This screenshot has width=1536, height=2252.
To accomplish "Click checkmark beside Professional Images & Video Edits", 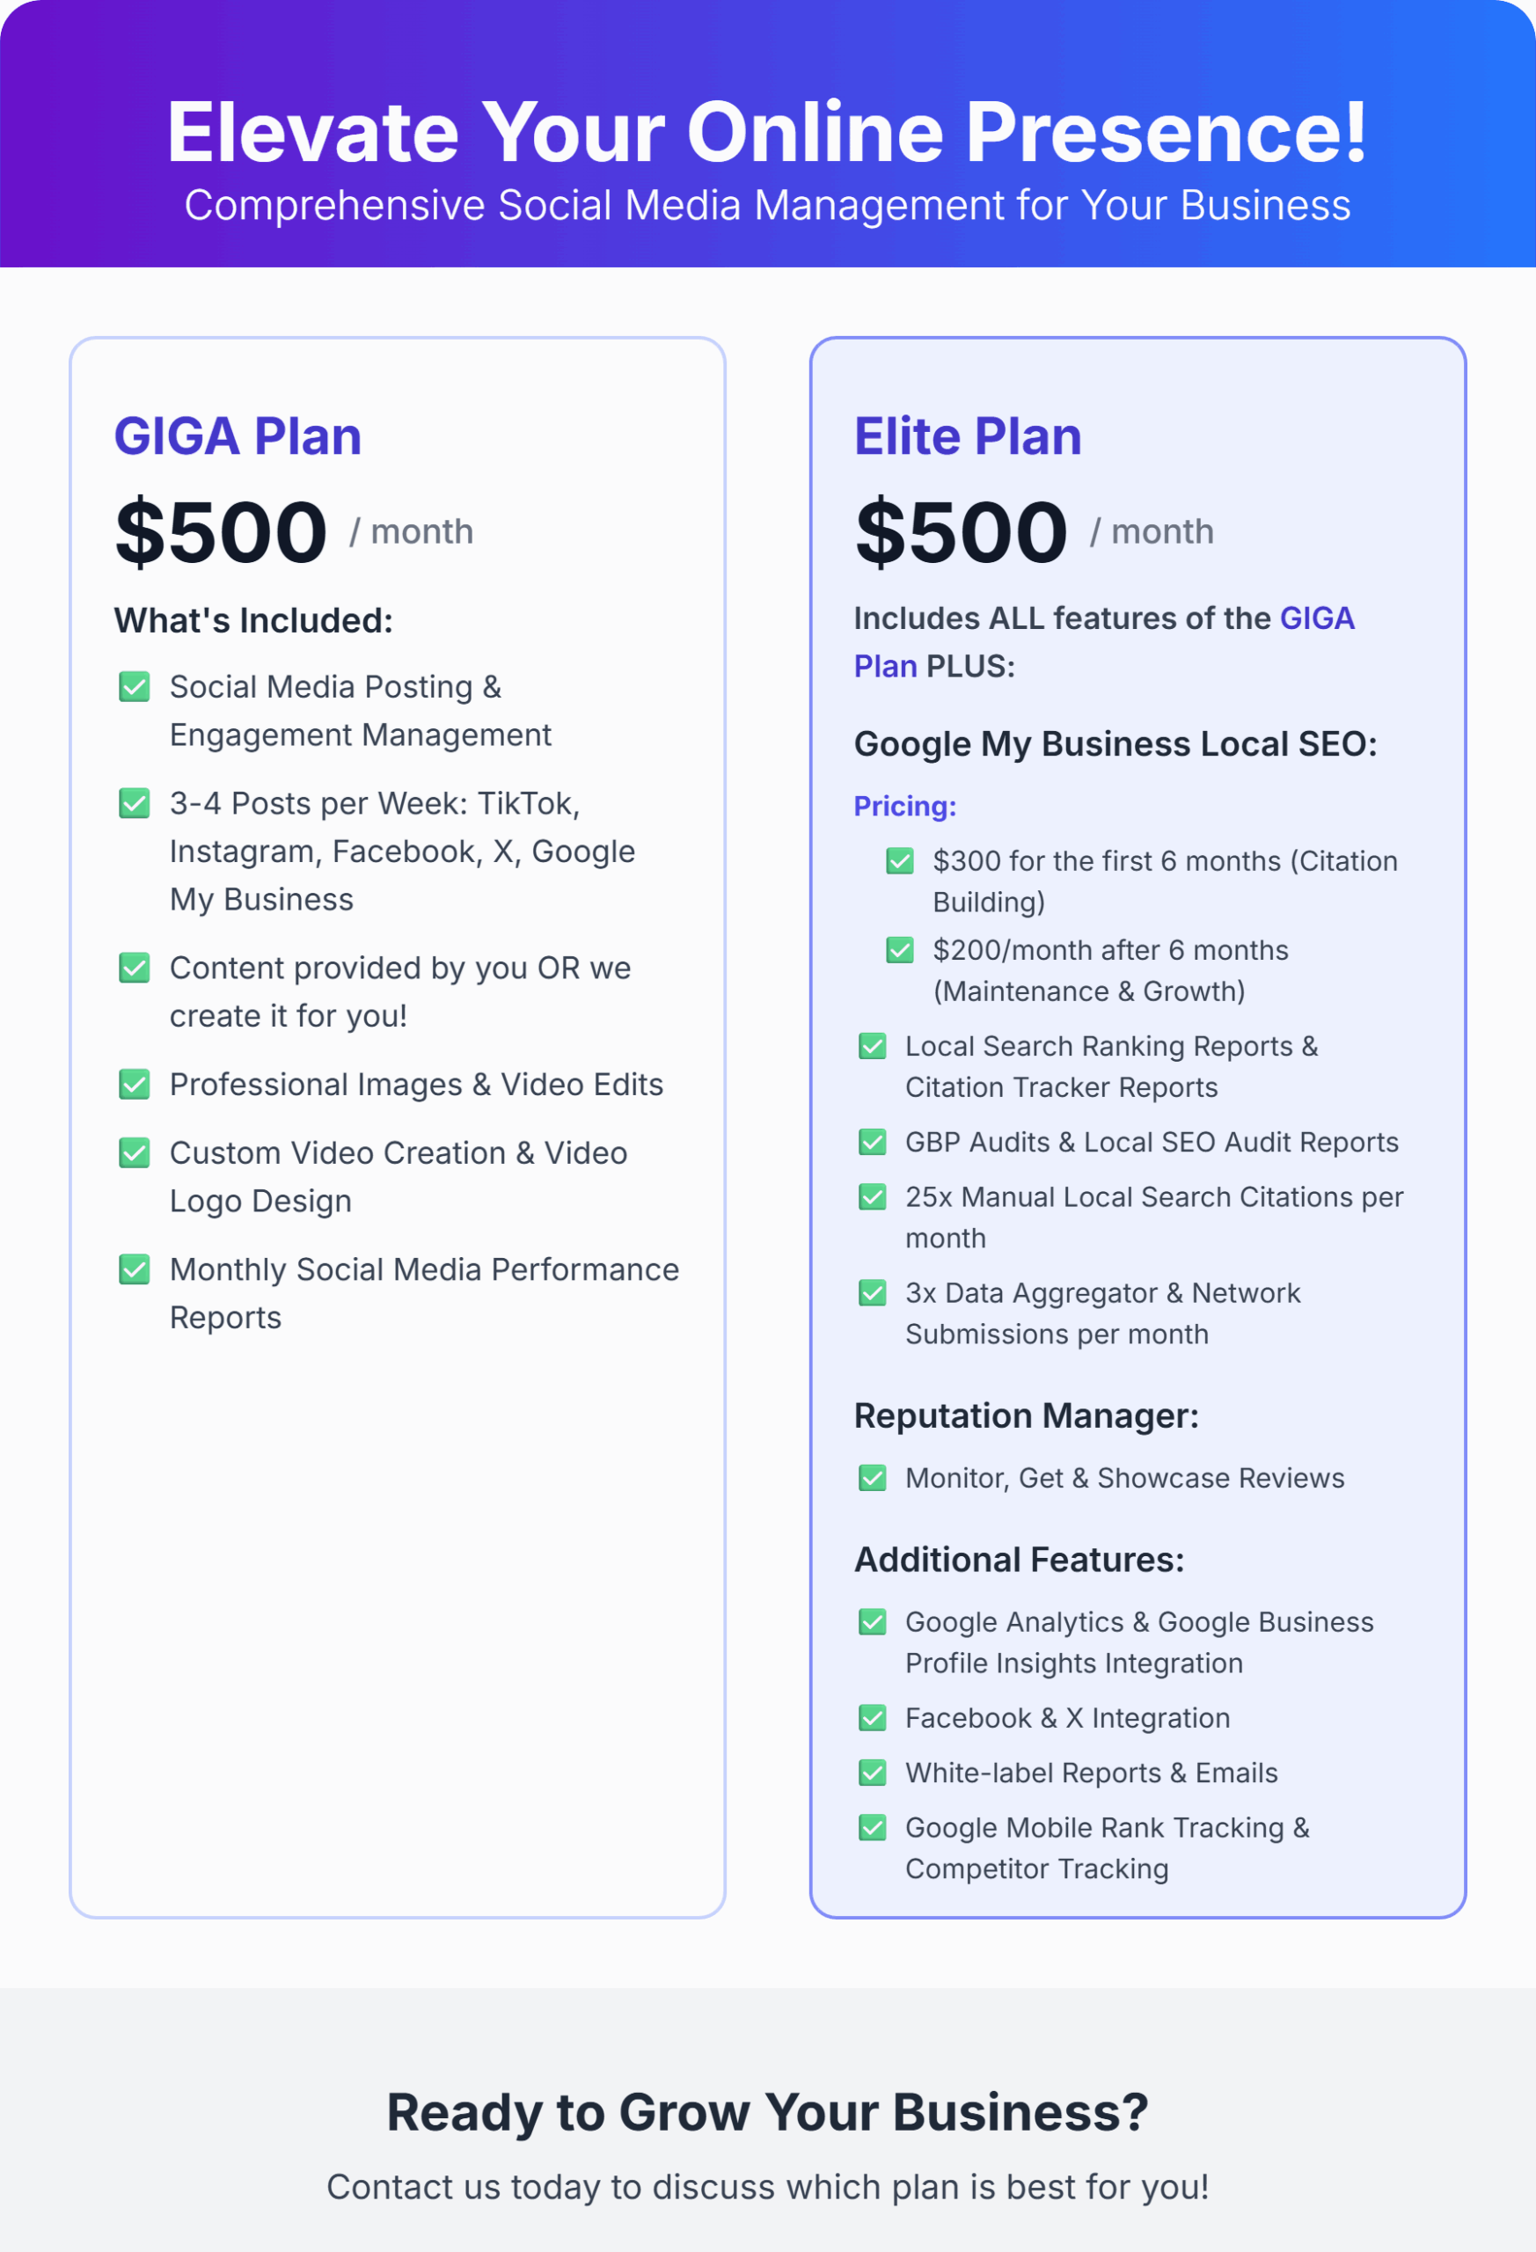I will (x=134, y=1085).
